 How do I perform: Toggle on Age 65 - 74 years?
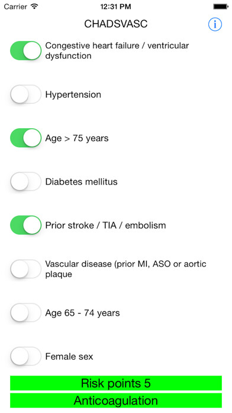(26, 313)
